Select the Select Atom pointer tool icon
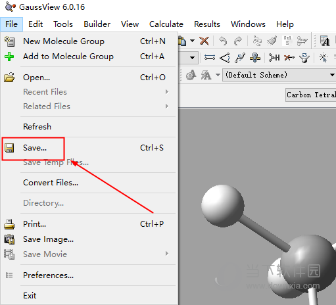Viewport: 336px width, 305px height. pyautogui.click(x=324, y=58)
